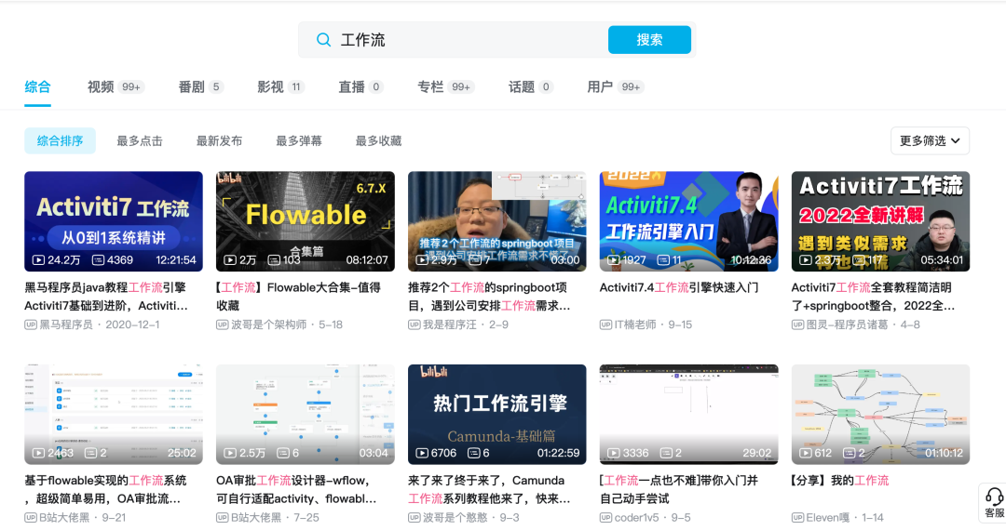
Task: Open the [工作流一点也不难] title
Action: tap(679, 489)
